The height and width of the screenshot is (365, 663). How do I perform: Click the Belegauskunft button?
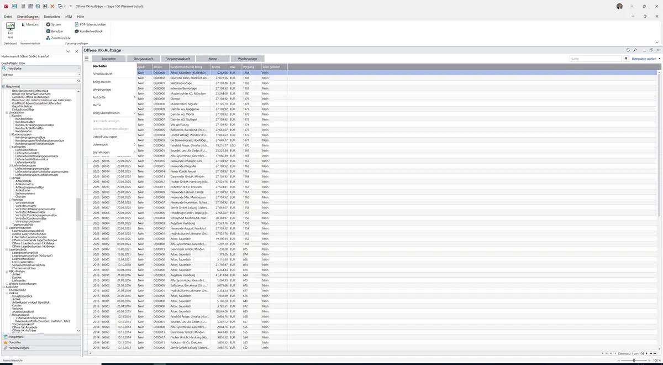[144, 59]
